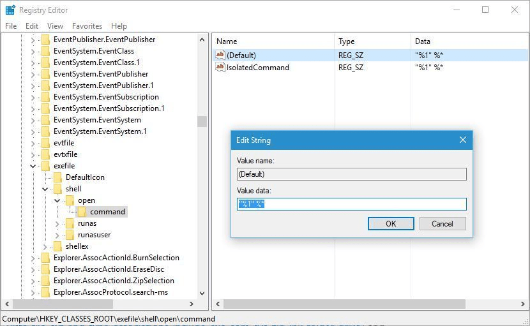Open the Favorites menu
The image size is (530, 326).
click(87, 26)
